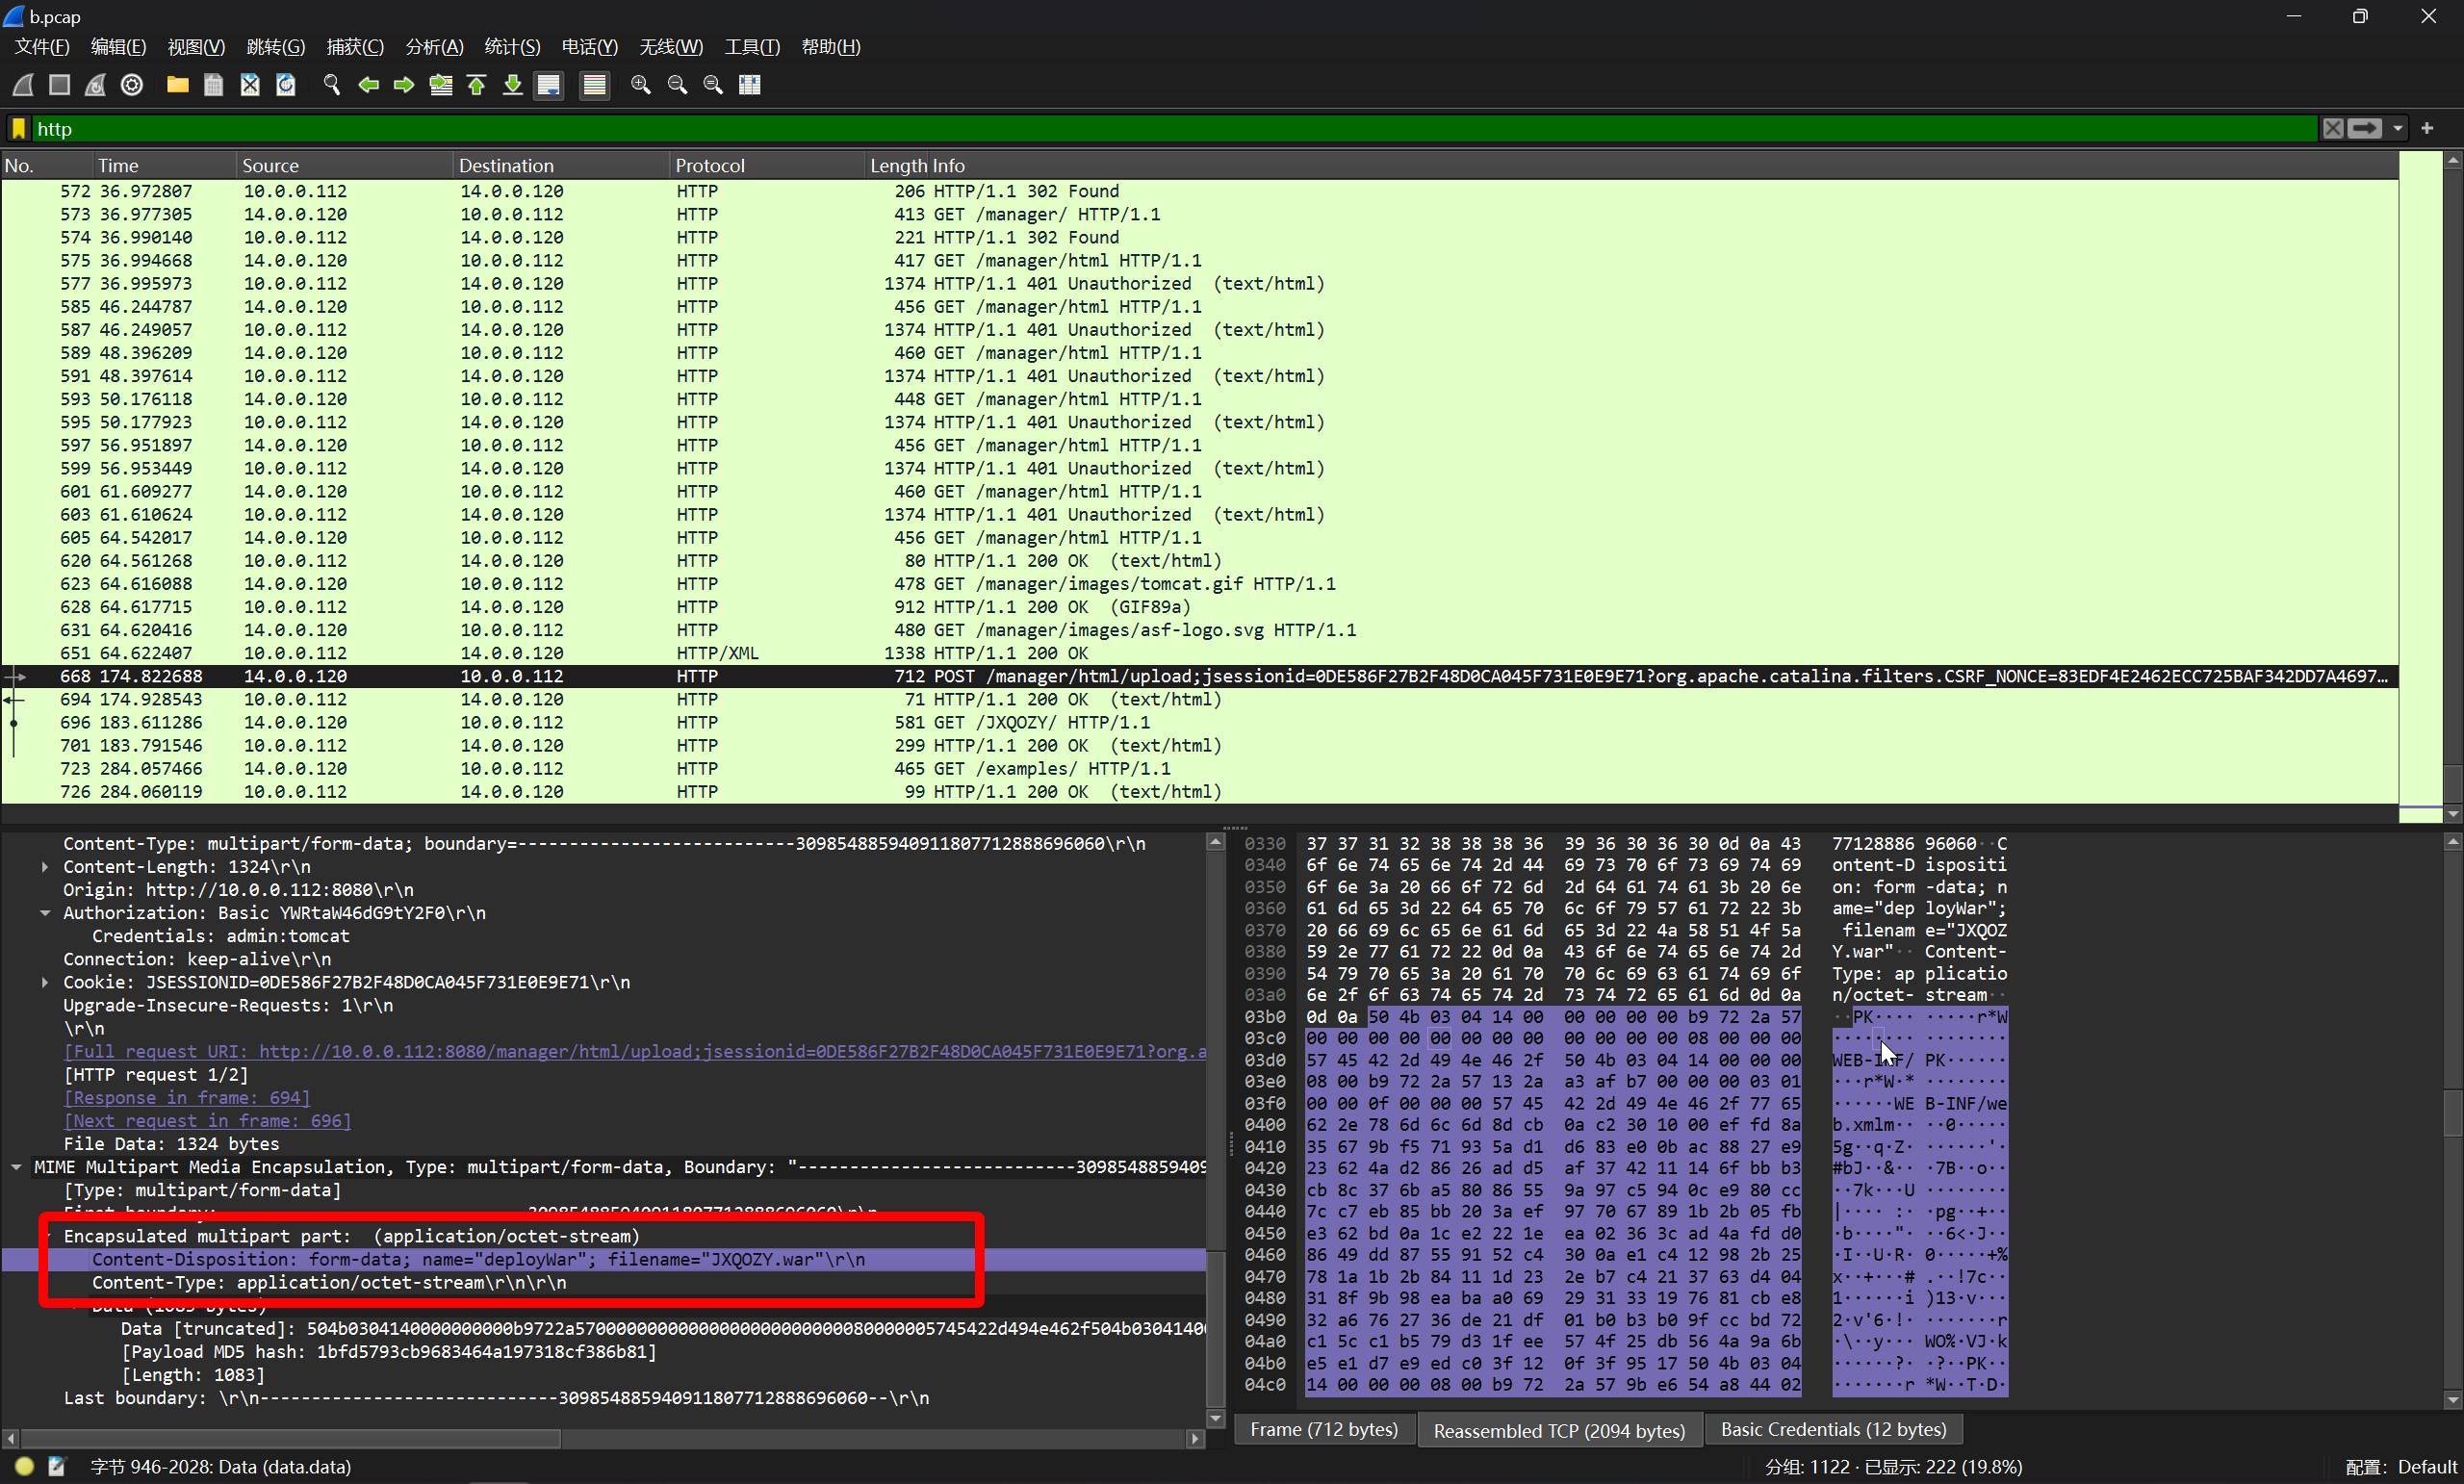
Task: Select packet 620 HTTP/1.1 200 OK
Action: click(1199, 561)
